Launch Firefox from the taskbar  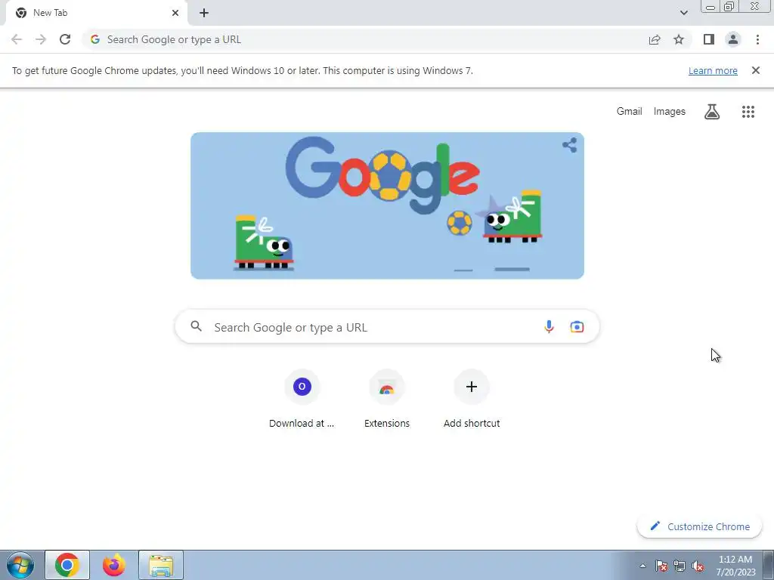click(114, 565)
